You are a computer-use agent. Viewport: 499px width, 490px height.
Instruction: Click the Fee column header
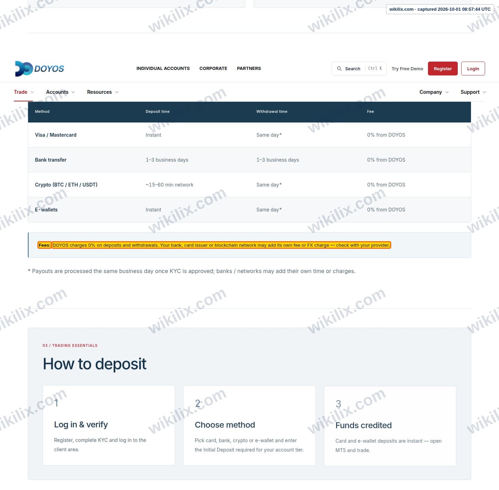point(370,111)
